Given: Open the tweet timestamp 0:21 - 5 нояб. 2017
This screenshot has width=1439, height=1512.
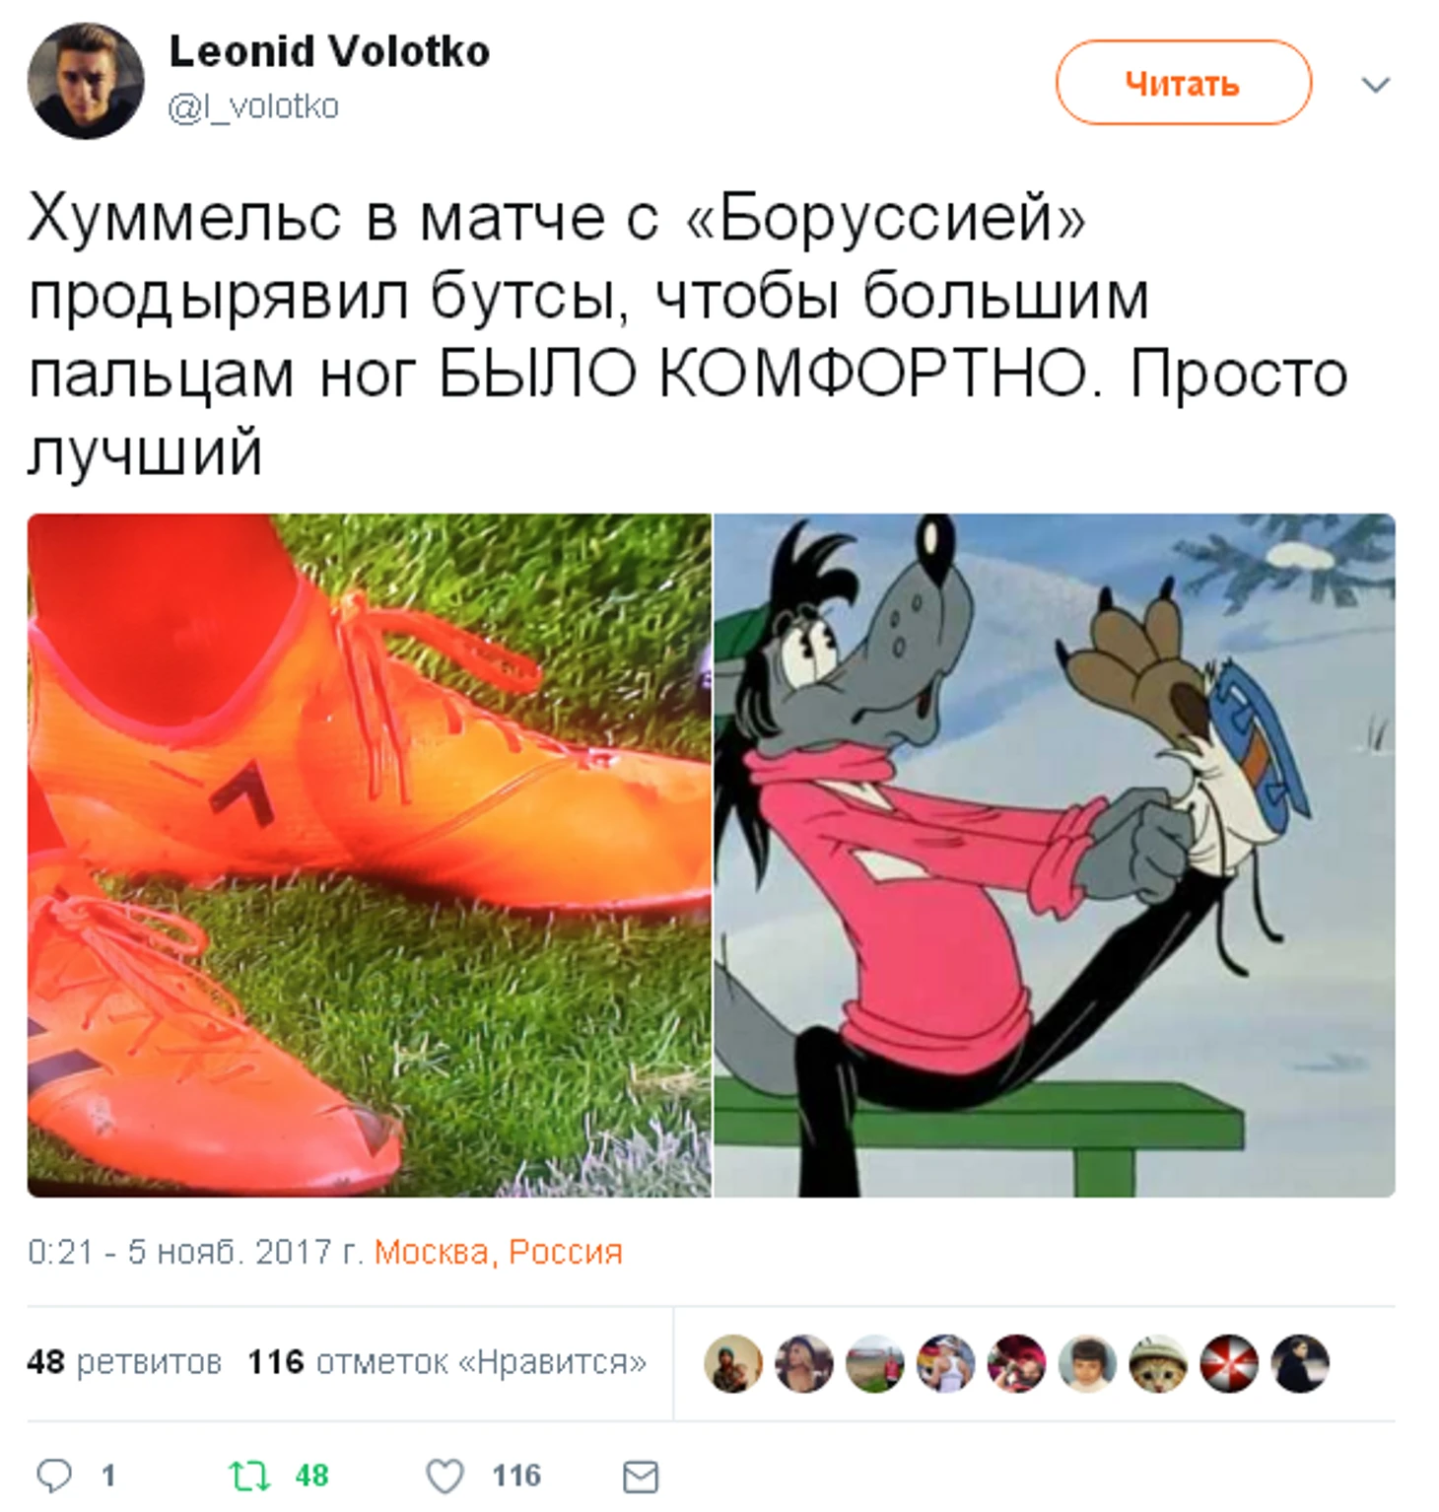Looking at the screenshot, I should click(x=195, y=1252).
